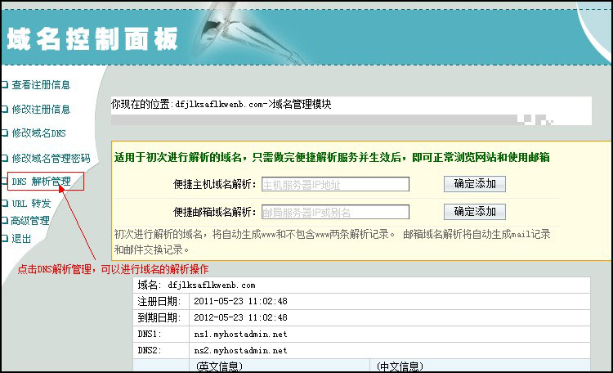
Task: Go to 修改域名DNS page
Action: pyautogui.click(x=38, y=133)
